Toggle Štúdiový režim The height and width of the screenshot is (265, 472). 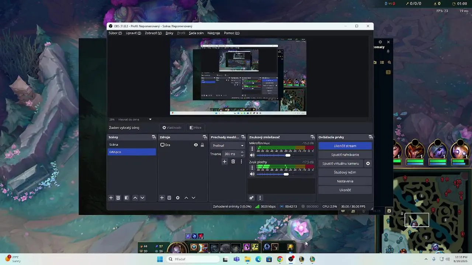[x=345, y=172]
